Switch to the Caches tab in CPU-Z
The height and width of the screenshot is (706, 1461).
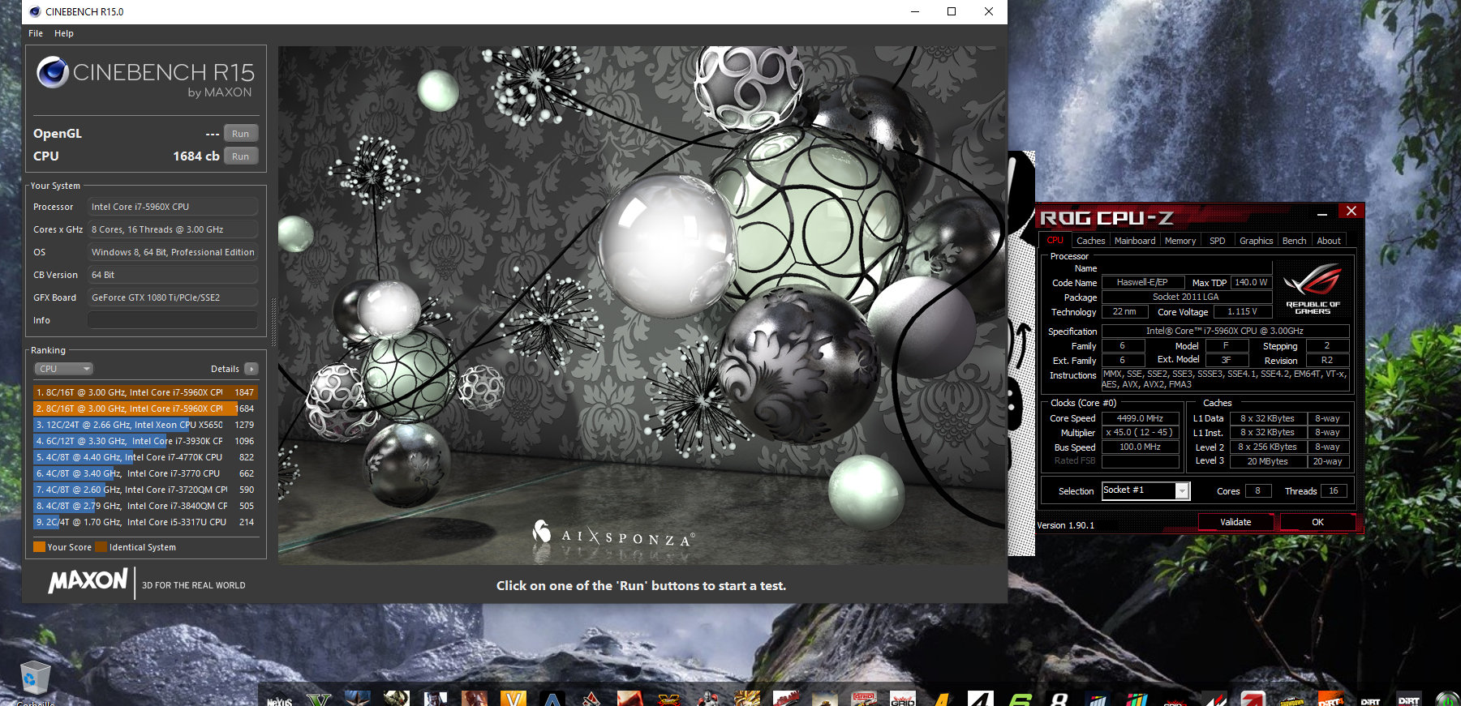[1090, 241]
